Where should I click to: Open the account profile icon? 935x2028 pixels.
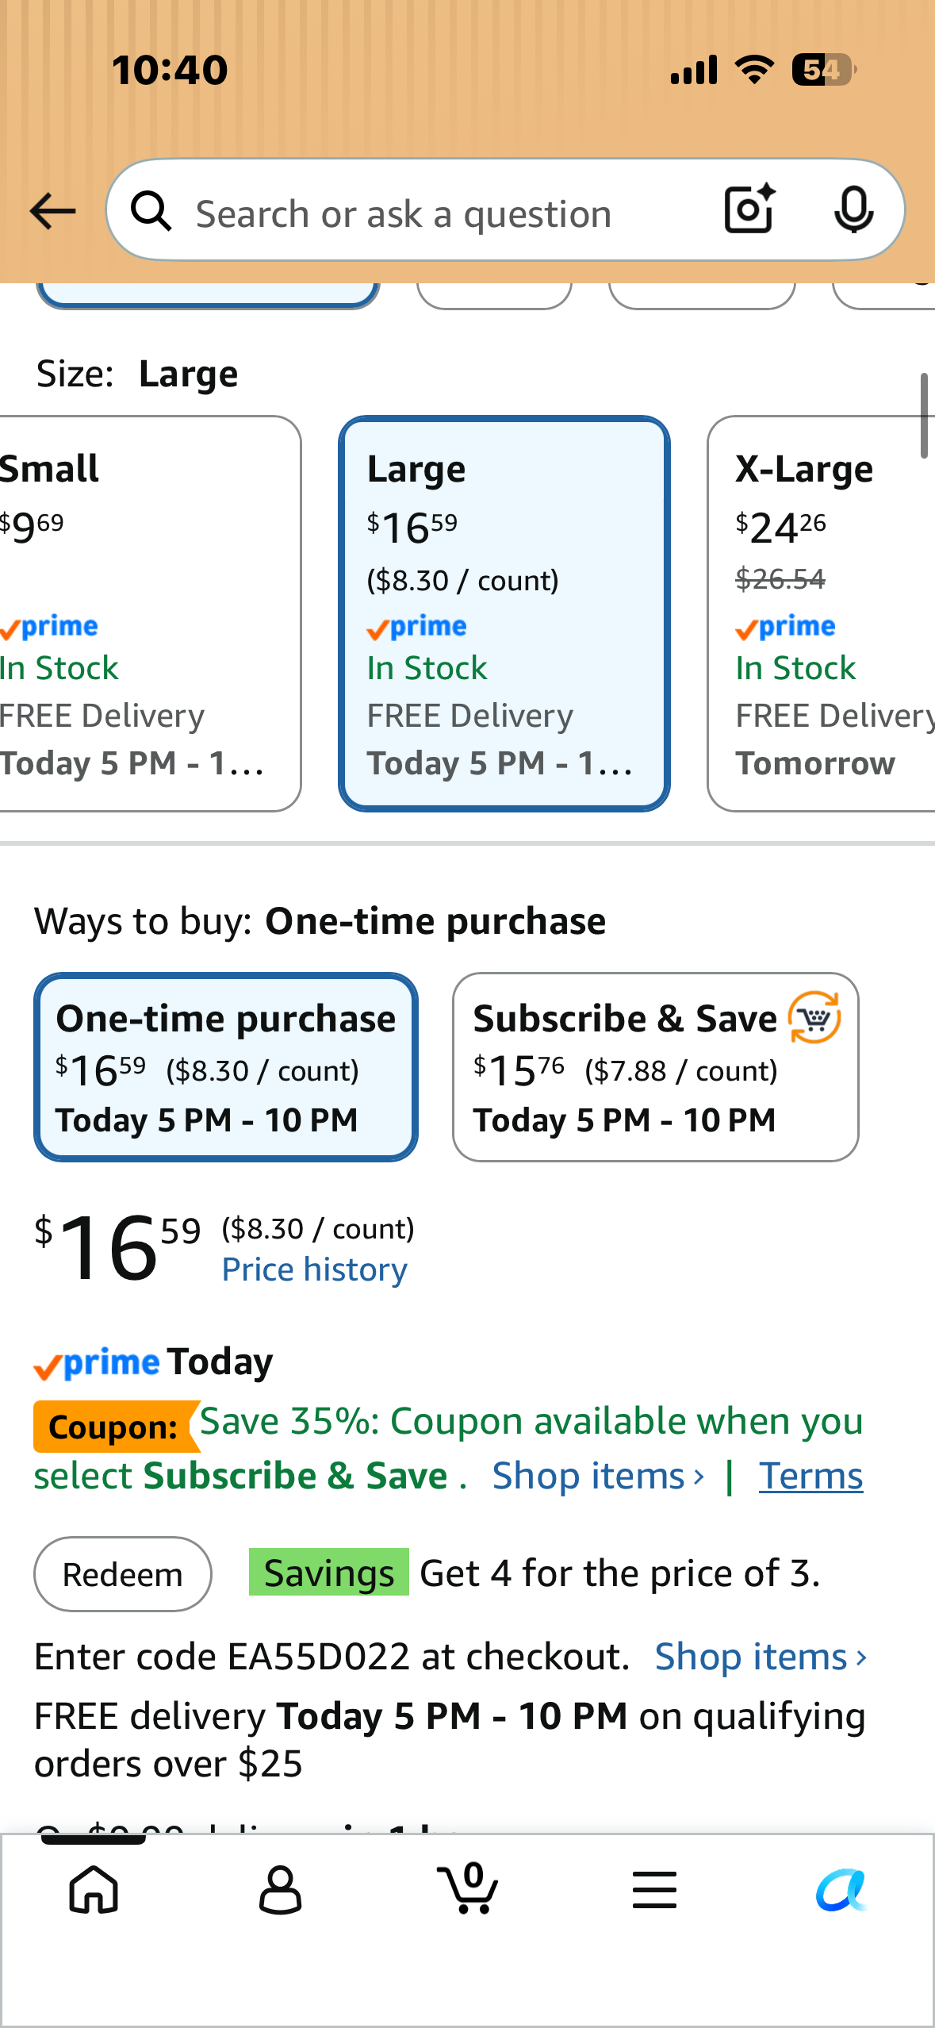point(281,1889)
